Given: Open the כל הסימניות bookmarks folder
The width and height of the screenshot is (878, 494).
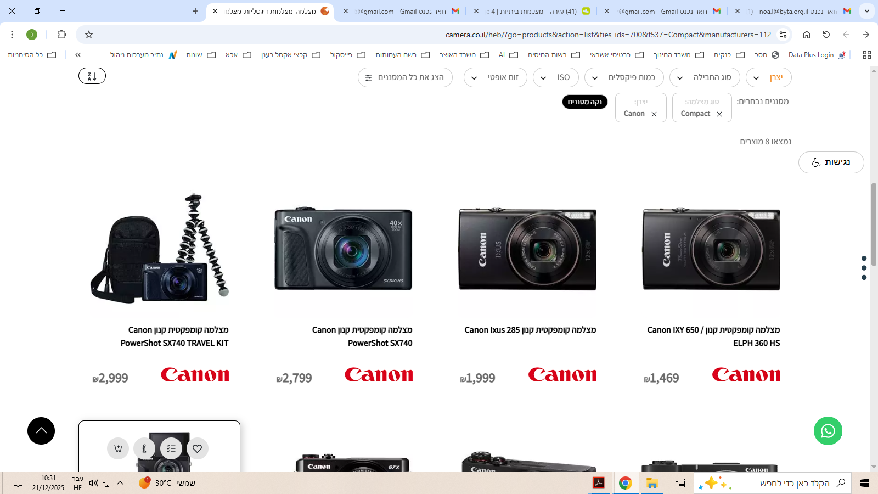Looking at the screenshot, I should click(x=32, y=55).
